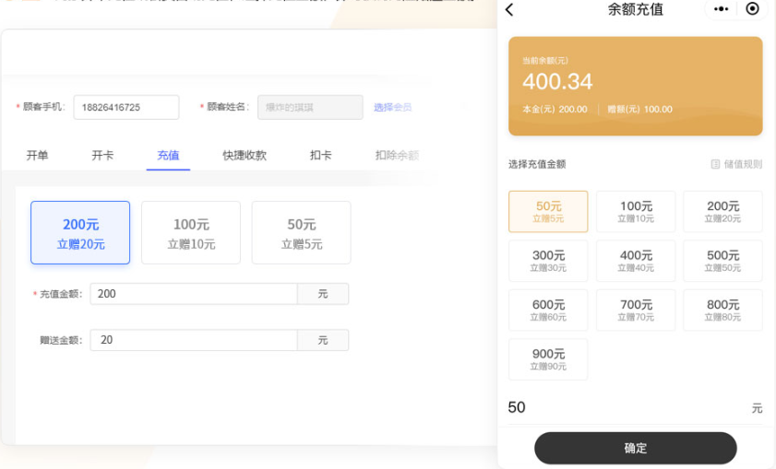Select the 100元 option in the mobile panel
Viewport: 776px width, 469px height.
click(x=636, y=212)
